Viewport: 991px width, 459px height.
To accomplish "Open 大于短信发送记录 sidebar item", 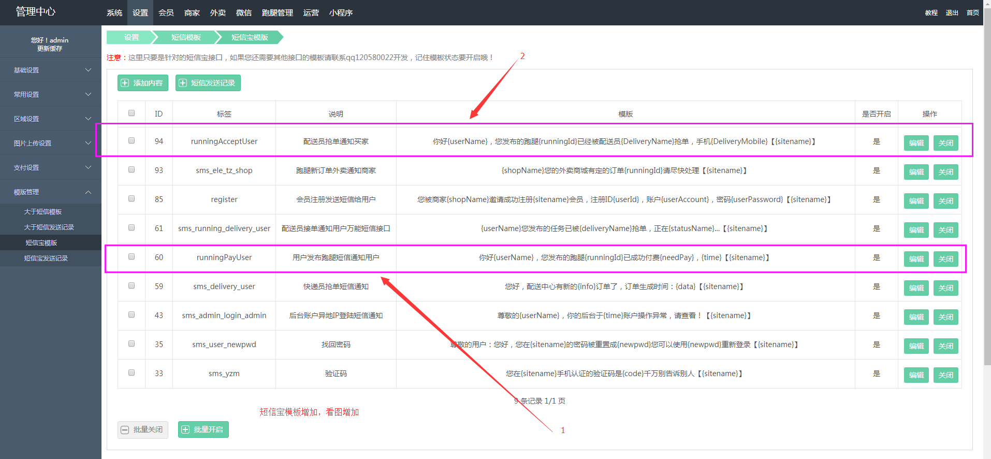I will coord(51,227).
